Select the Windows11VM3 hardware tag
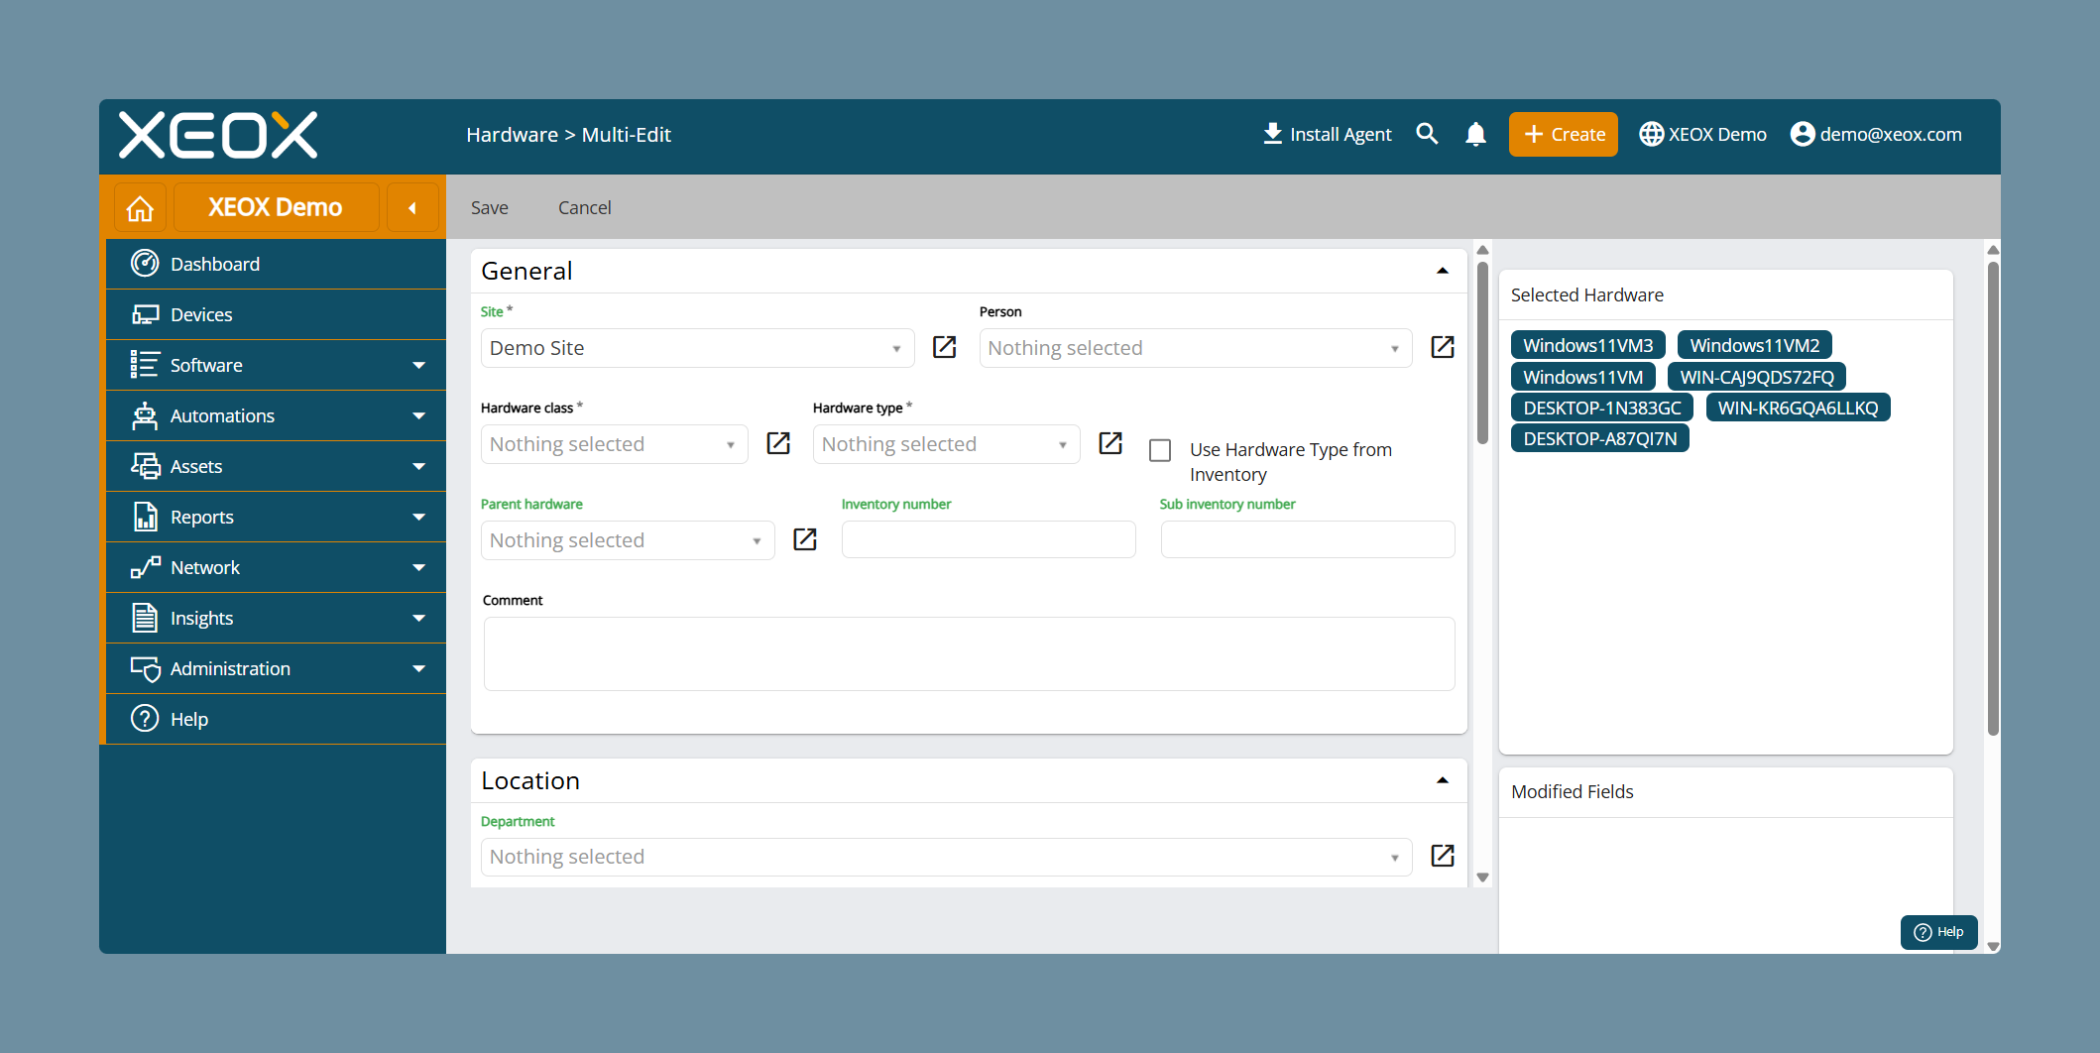Viewport: 2100px width, 1053px height. click(x=1588, y=345)
